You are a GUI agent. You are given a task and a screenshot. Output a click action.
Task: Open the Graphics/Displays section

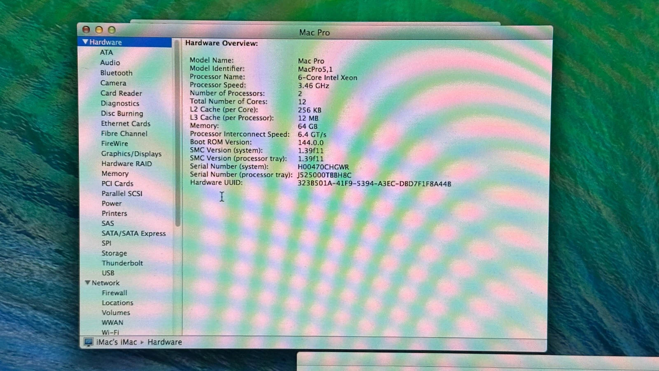pyautogui.click(x=131, y=154)
